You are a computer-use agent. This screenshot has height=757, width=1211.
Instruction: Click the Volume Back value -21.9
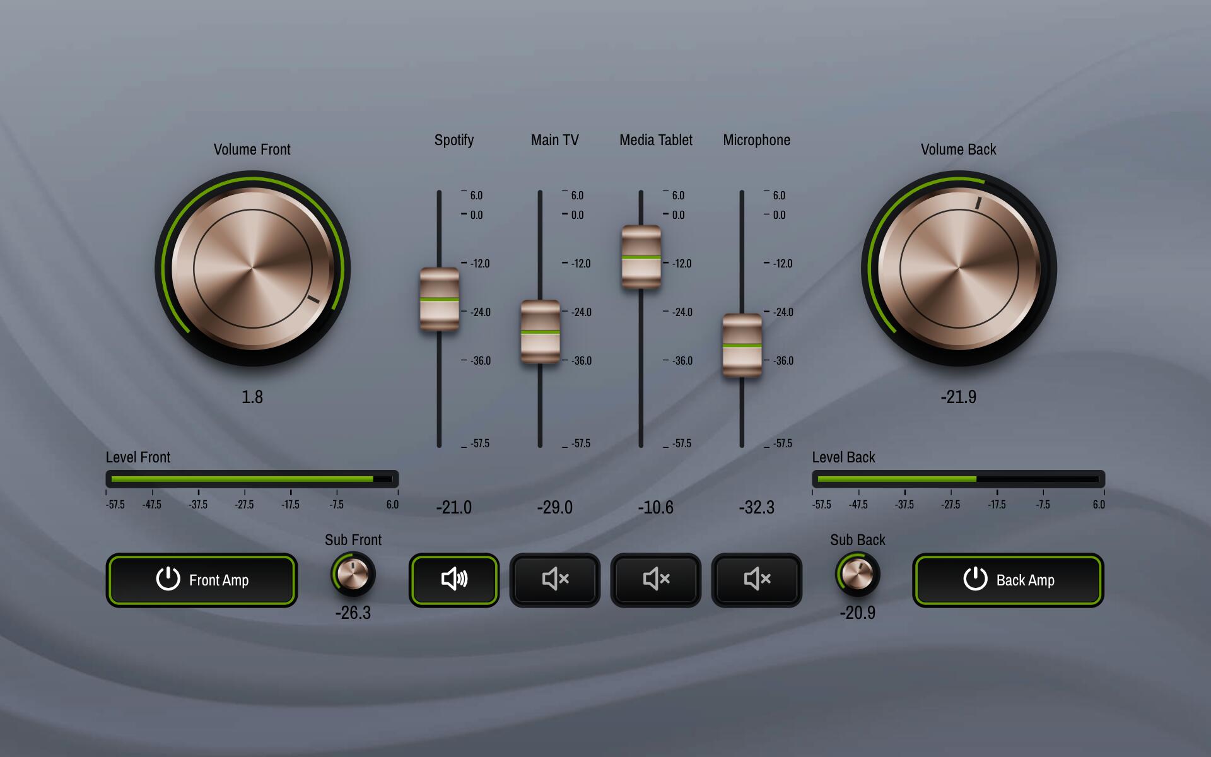coord(959,397)
